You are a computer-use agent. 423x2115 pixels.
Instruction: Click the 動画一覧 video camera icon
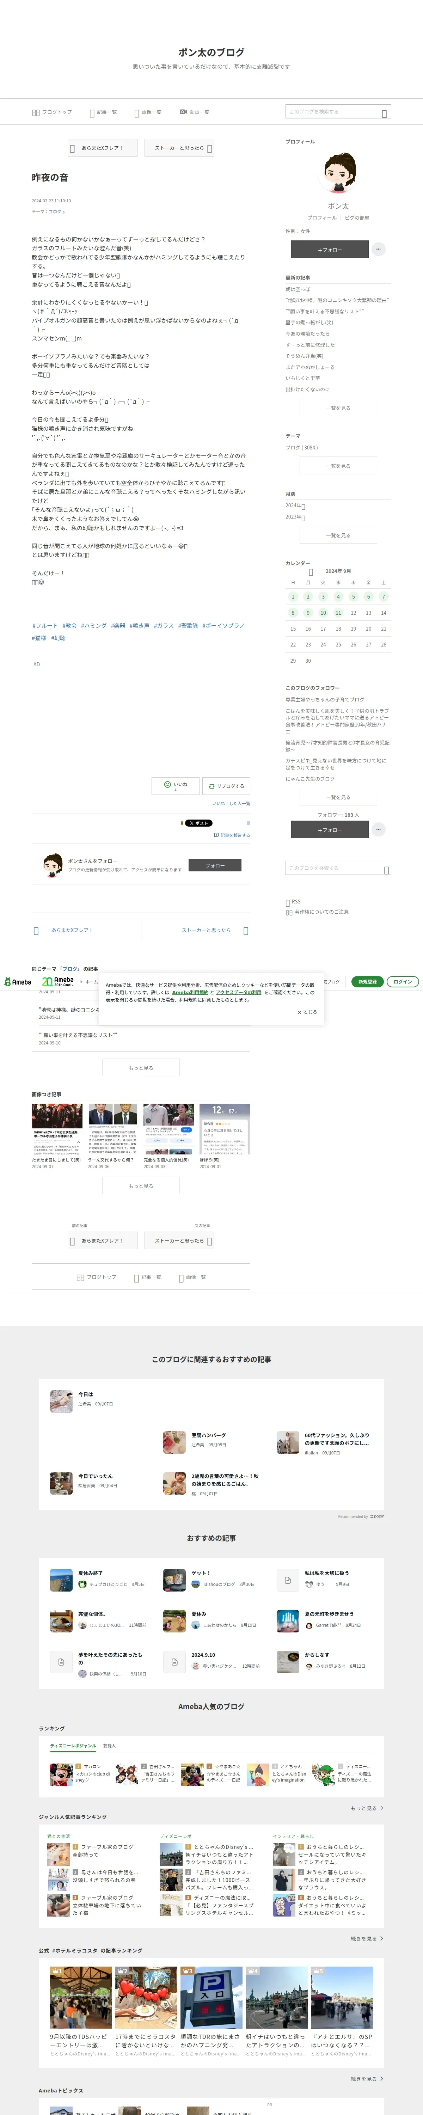point(183,112)
